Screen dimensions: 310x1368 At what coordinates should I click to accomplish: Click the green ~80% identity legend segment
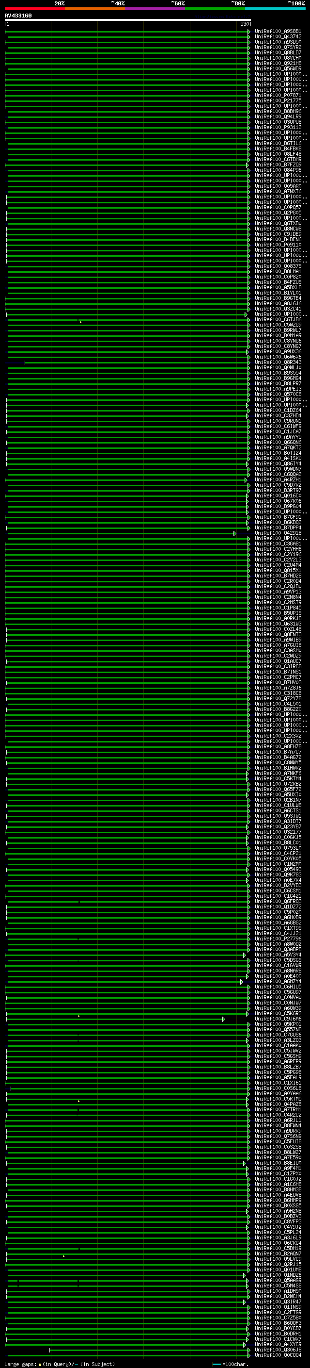point(215,9)
